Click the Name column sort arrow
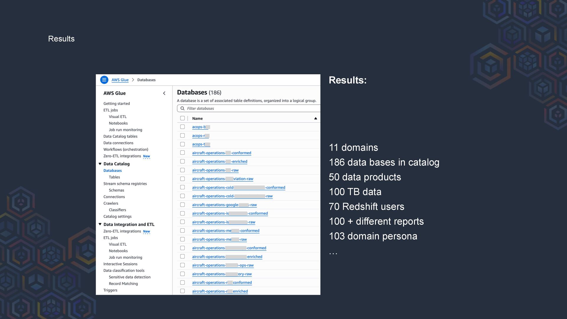 tap(315, 118)
